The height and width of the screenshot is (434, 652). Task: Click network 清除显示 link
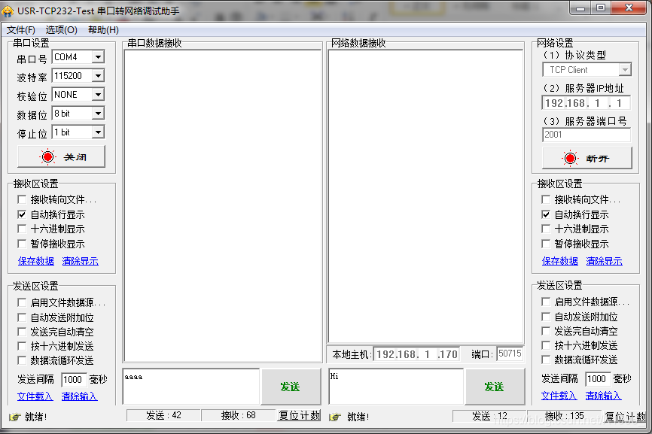point(604,261)
